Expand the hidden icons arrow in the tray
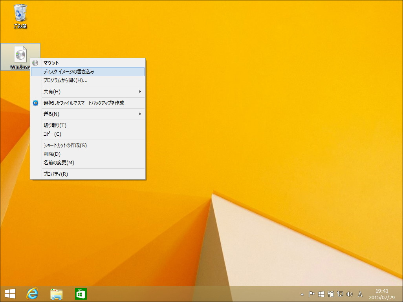 [x=302, y=294]
